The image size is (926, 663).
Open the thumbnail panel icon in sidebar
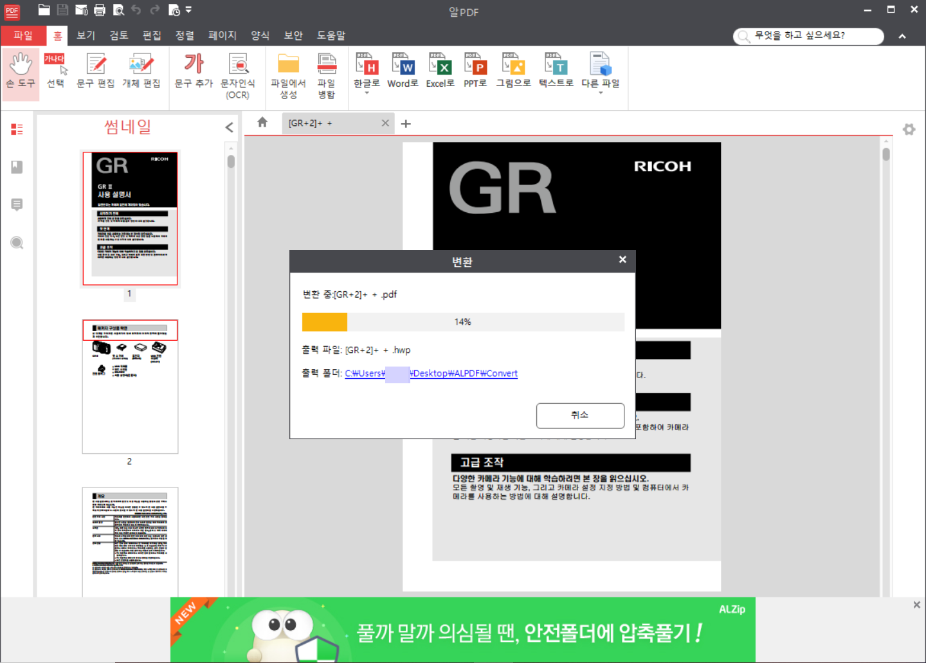pyautogui.click(x=17, y=129)
